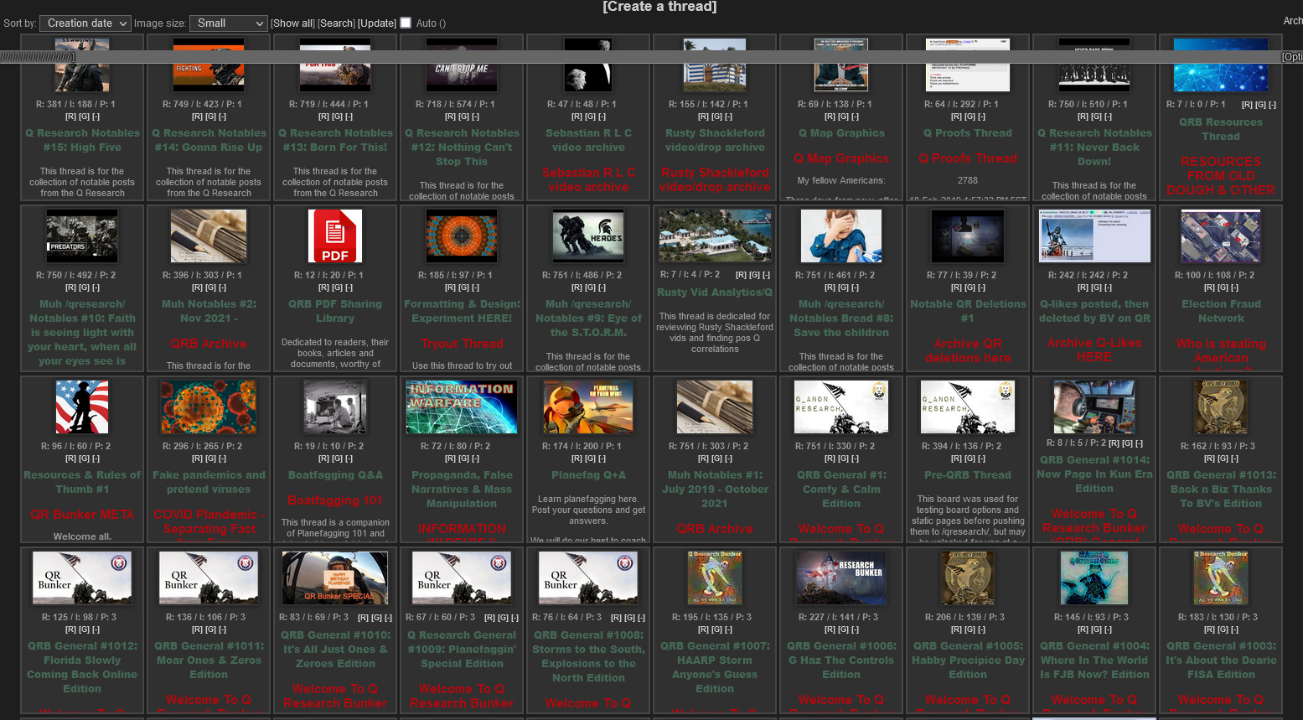Open the Q_ANON RESEARCH thumbnail for QRB General #1
Image resolution: width=1303 pixels, height=720 pixels.
(841, 407)
